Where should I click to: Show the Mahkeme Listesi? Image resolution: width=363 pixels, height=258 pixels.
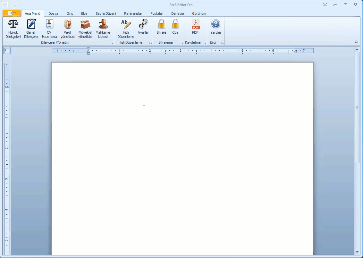[103, 28]
